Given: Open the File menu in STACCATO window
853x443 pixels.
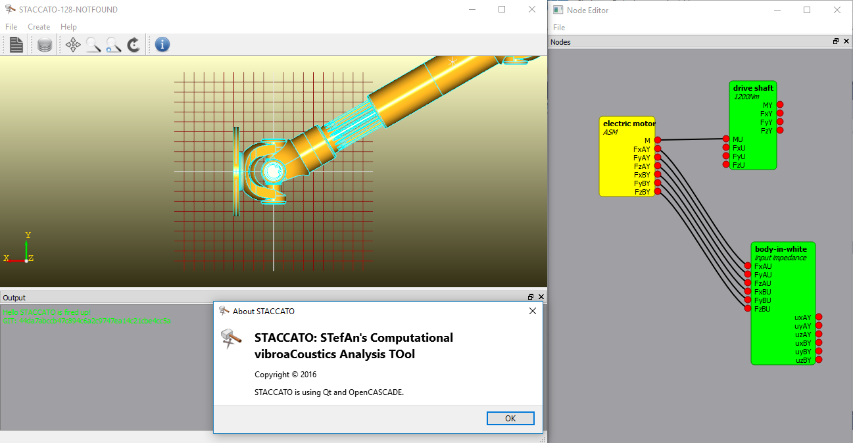Looking at the screenshot, I should tap(11, 27).
